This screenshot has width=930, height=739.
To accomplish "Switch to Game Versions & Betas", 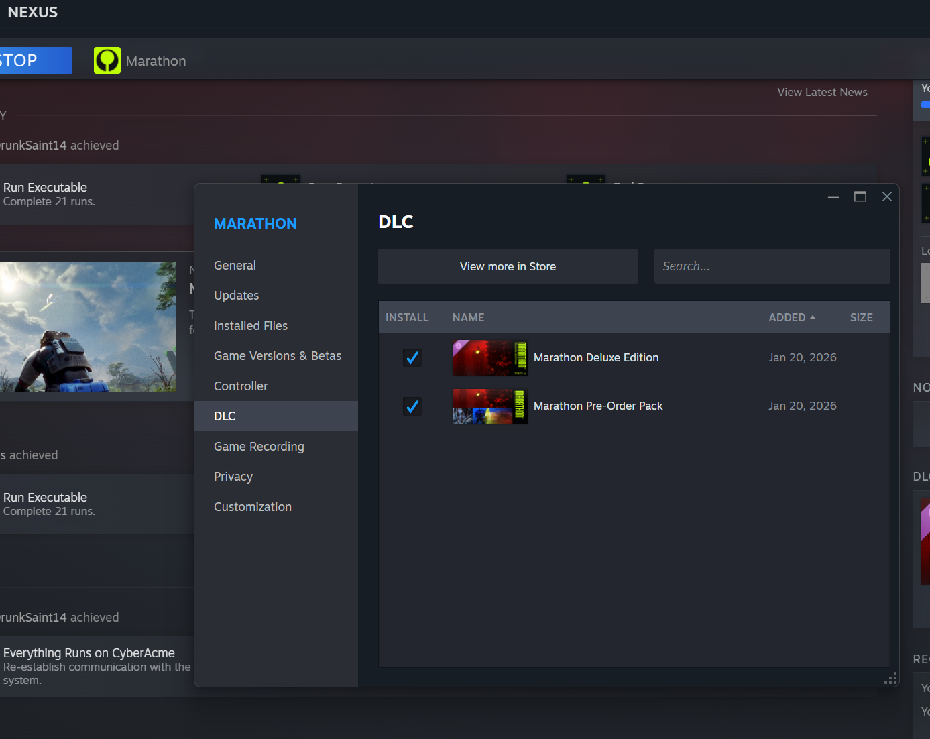I will (278, 356).
